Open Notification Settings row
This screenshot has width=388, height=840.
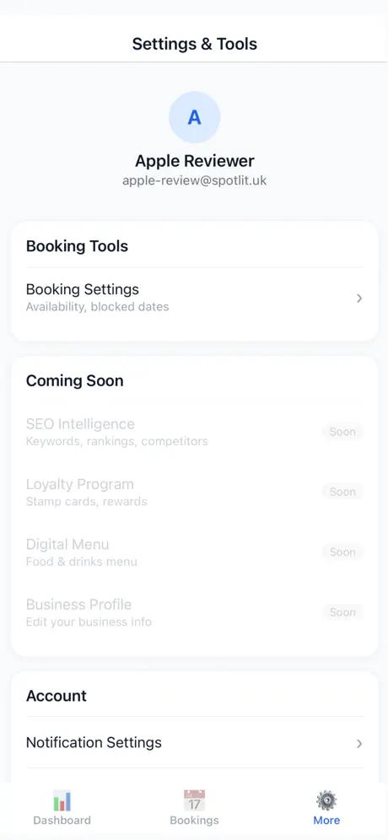coord(195,742)
